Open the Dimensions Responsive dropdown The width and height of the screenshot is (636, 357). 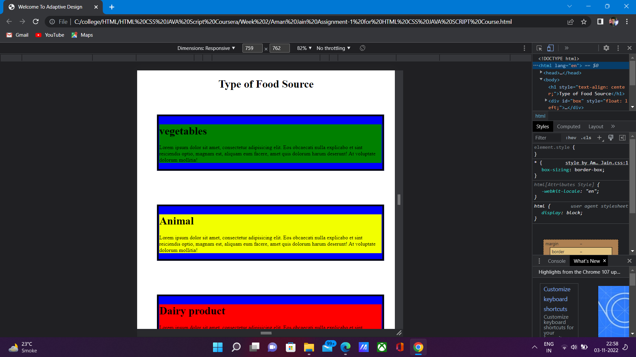point(207,48)
